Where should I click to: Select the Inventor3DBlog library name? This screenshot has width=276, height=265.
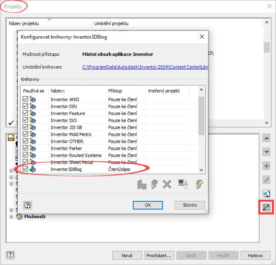(x=66, y=169)
